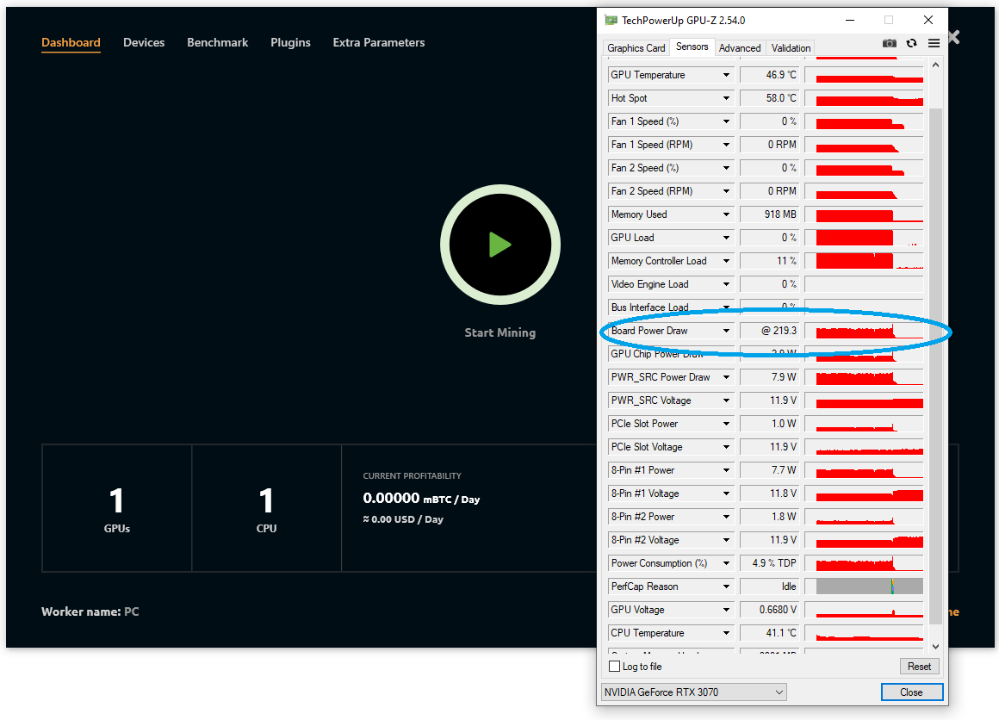Expand the GPU Voltage sensor dropdown

tap(726, 609)
